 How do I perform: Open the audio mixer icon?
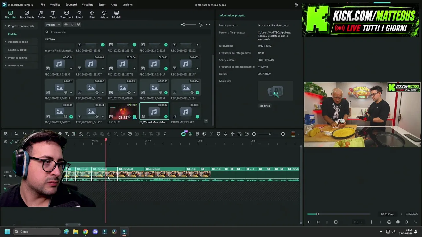coord(232,134)
